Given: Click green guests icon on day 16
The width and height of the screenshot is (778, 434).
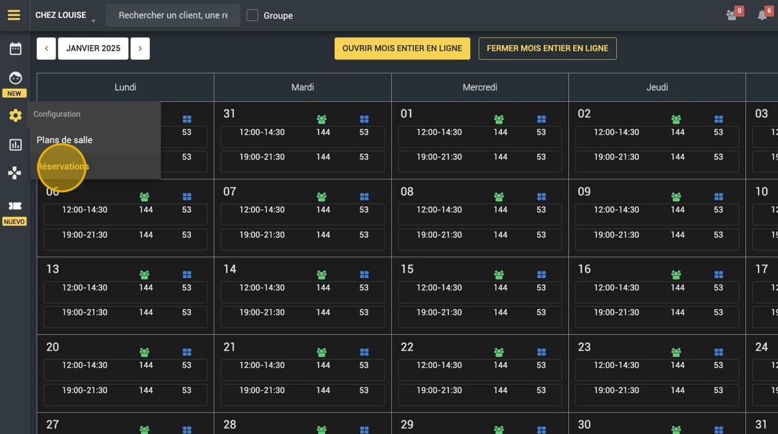Looking at the screenshot, I should (676, 275).
